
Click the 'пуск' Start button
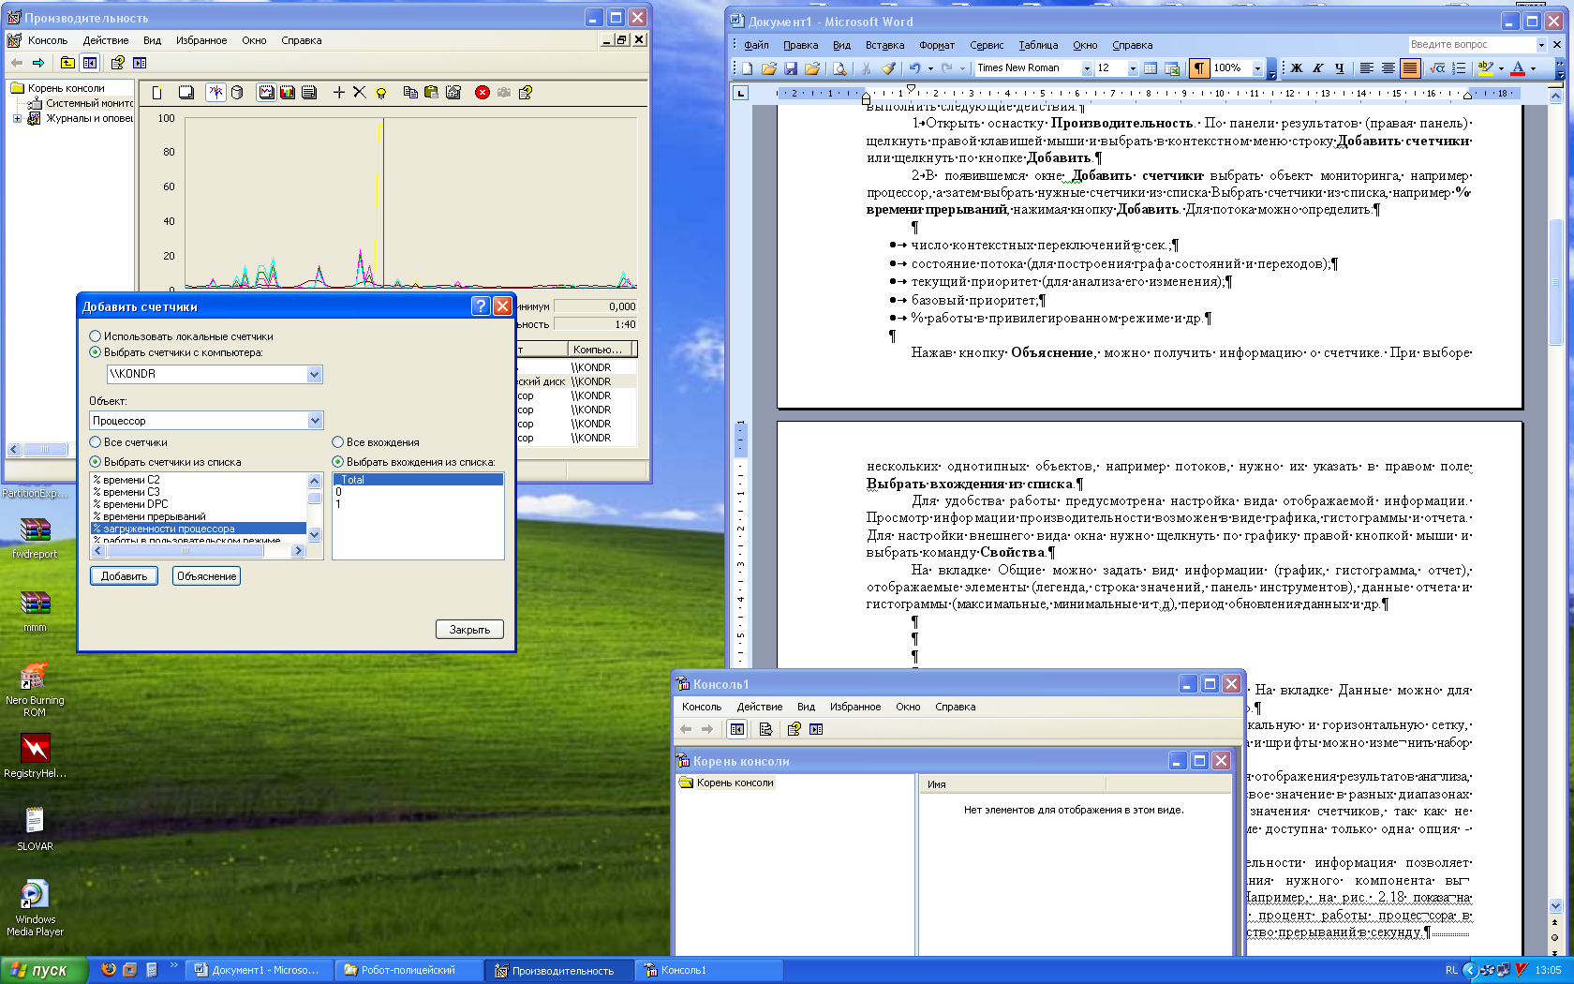[x=43, y=970]
